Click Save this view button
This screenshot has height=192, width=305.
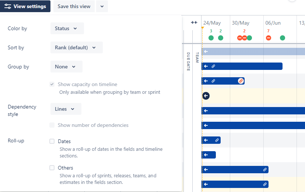tap(74, 6)
